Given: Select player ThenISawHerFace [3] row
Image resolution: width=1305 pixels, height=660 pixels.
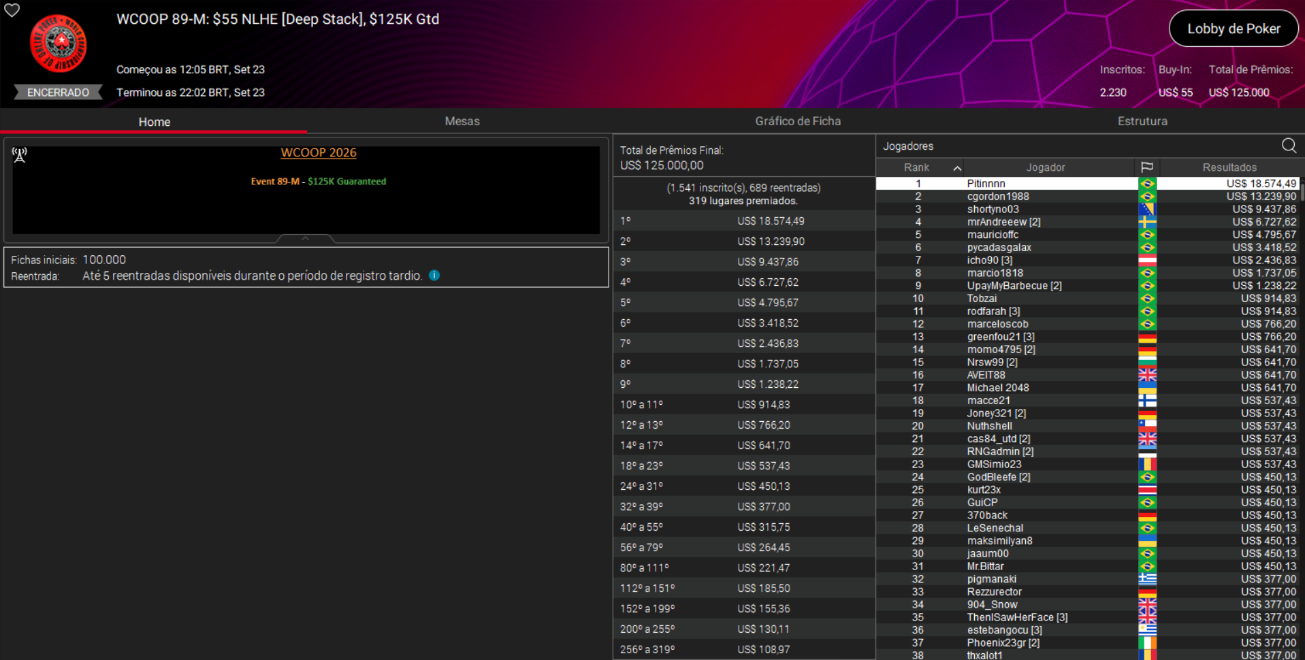Looking at the screenshot, I should coord(1087,617).
